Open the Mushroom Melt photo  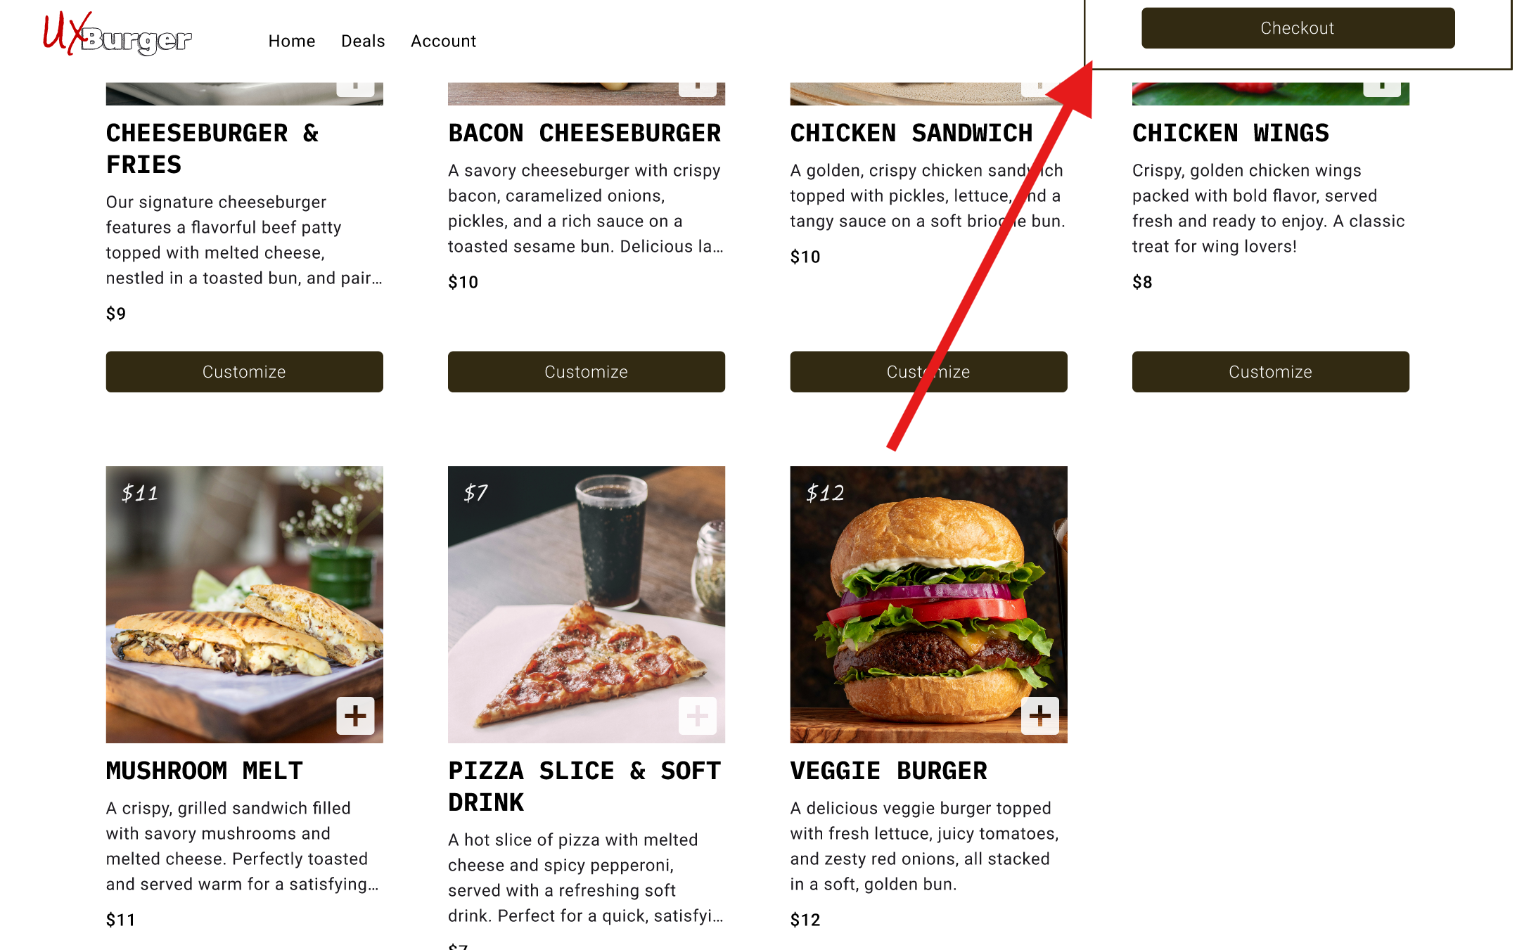(244, 605)
